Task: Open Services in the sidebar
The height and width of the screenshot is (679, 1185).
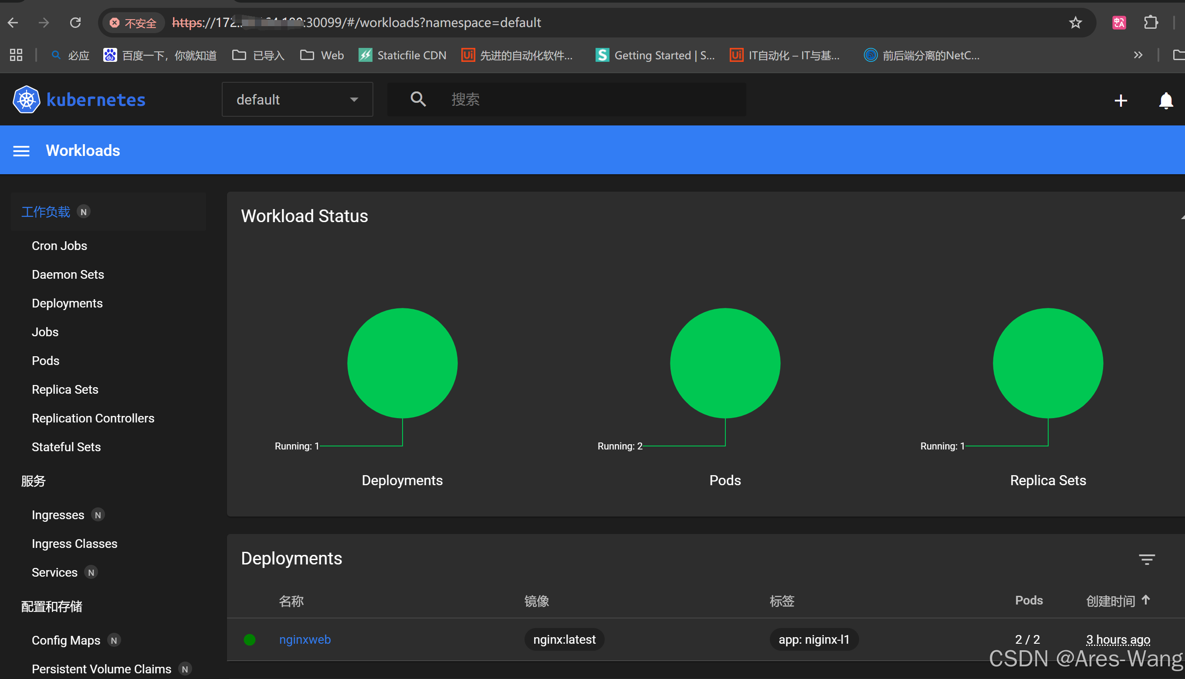Action: pos(54,572)
